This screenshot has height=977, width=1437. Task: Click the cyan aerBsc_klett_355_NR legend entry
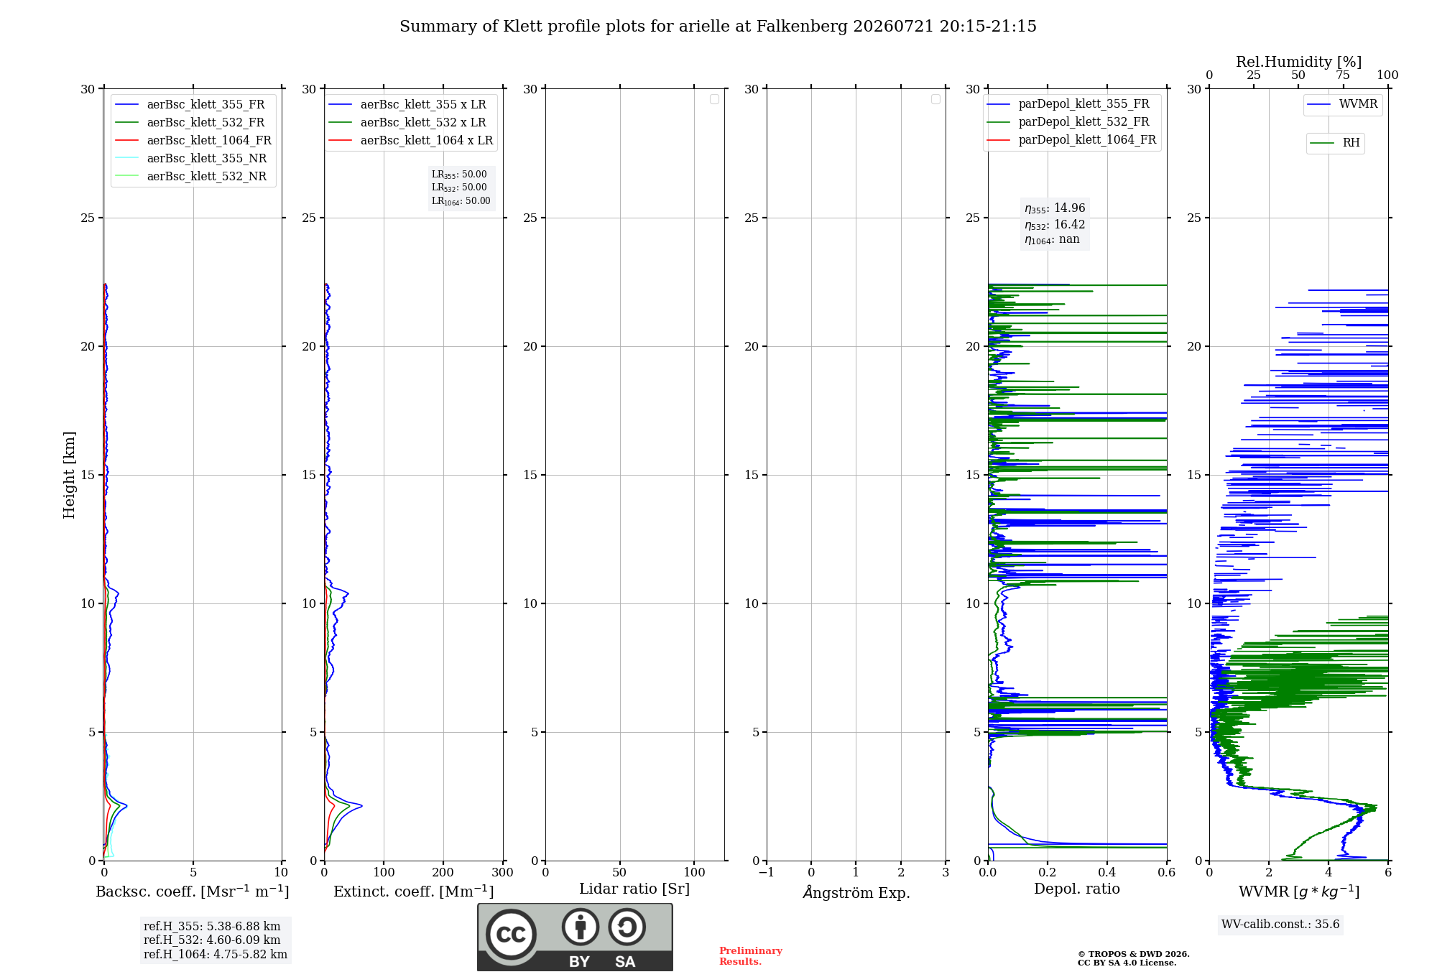pyautogui.click(x=191, y=159)
